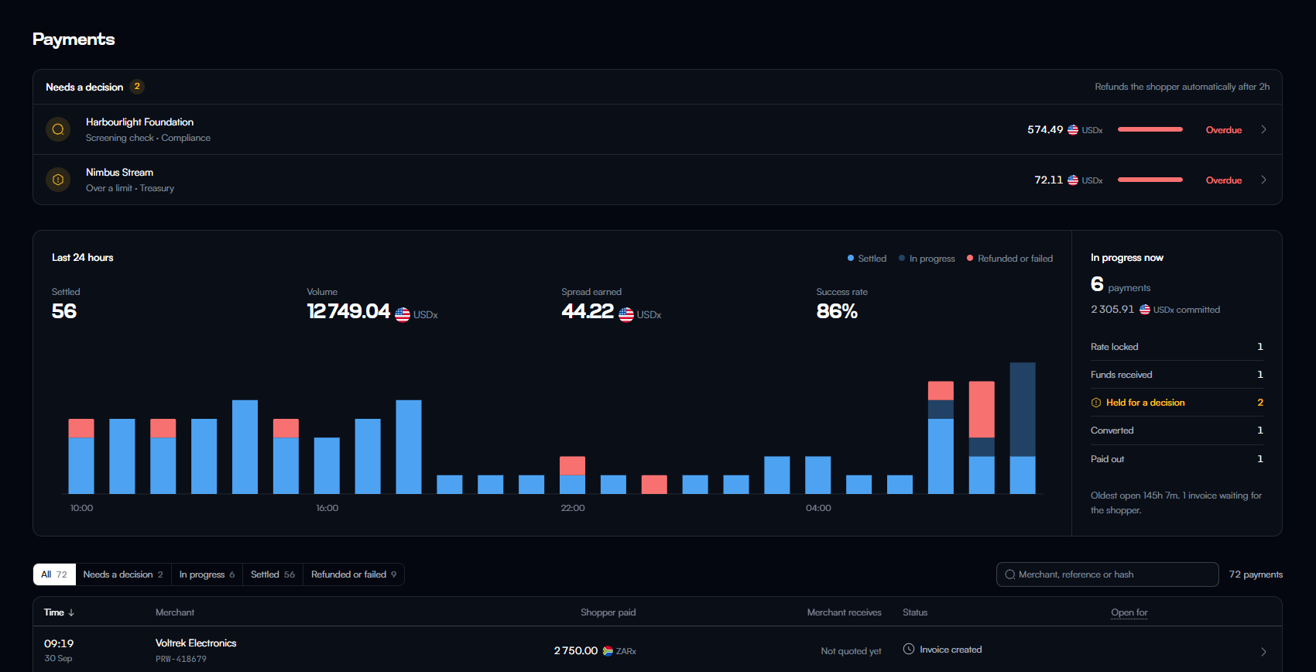This screenshot has width=1316, height=672.
Task: Toggle the In progress series in the legend
Action: coord(927,259)
